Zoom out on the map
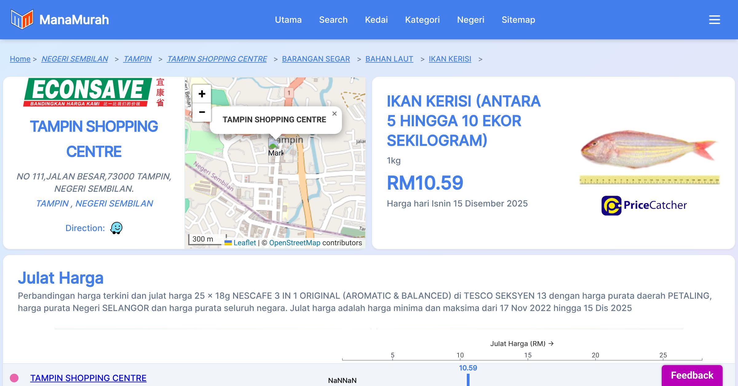Screen dimensions: 738x386 coord(202,112)
